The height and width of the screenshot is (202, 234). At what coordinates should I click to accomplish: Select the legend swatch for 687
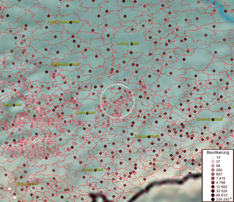click(x=213, y=174)
